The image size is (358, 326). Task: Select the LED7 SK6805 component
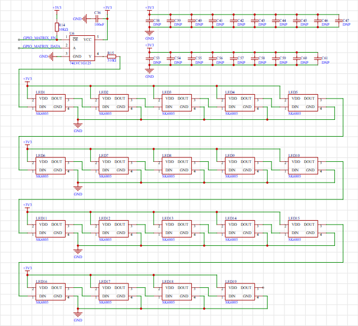pos(114,166)
